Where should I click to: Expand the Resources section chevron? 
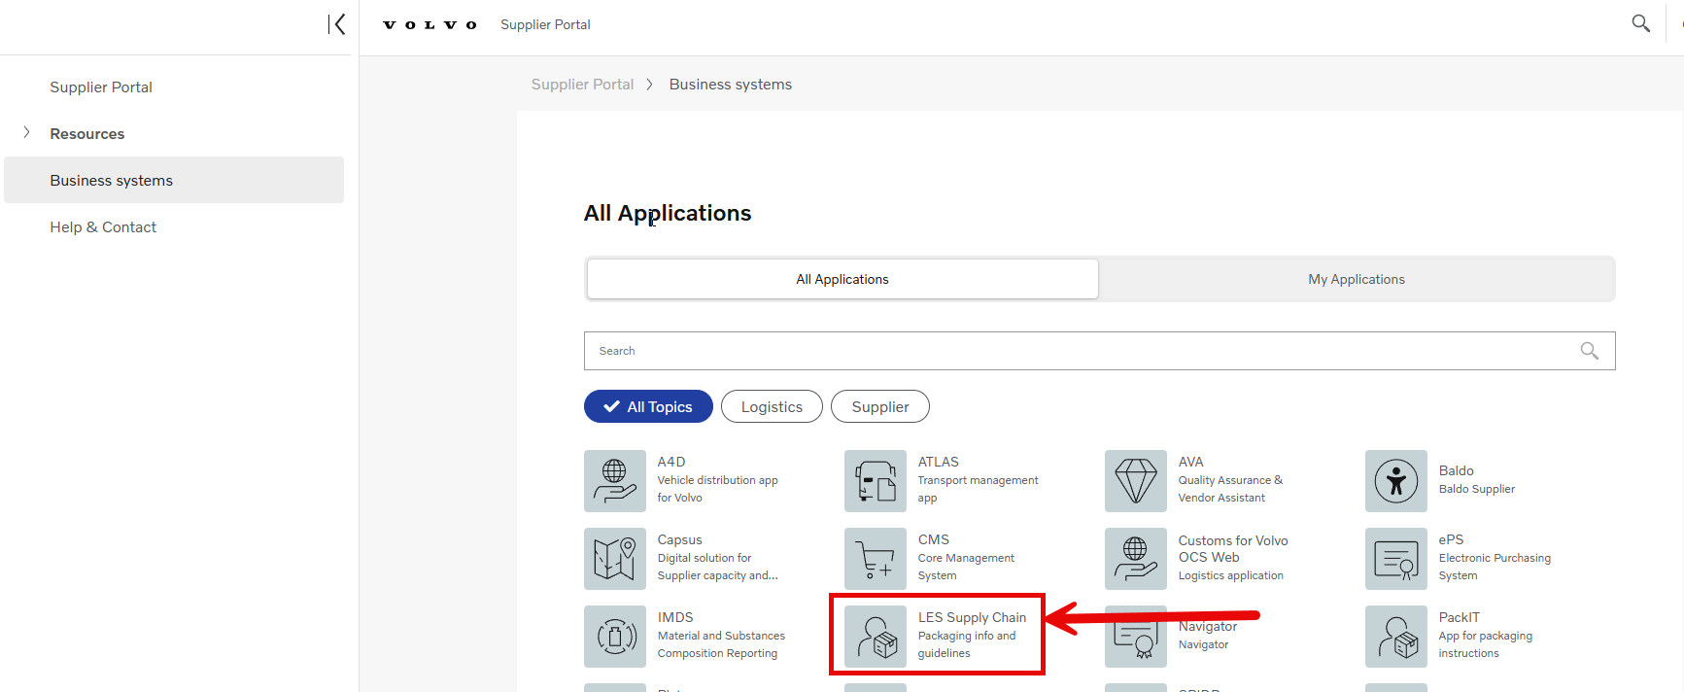(x=26, y=132)
